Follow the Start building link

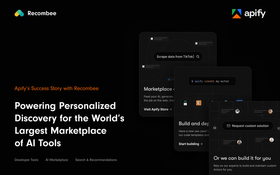click(190, 144)
